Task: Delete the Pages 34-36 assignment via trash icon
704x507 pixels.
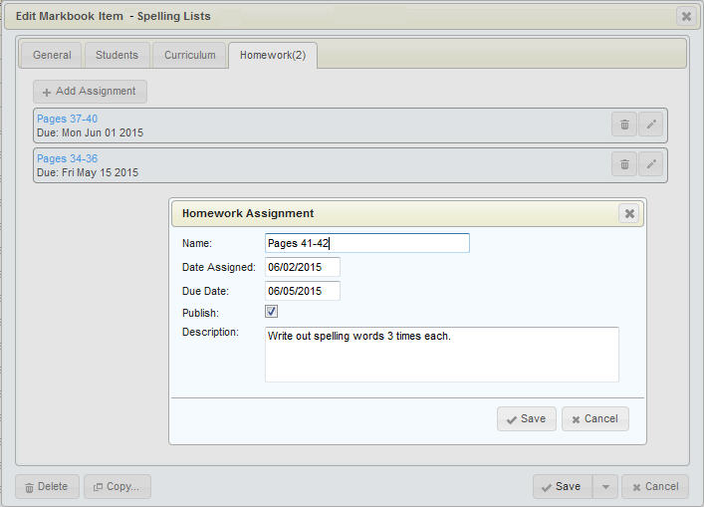Action: point(624,164)
